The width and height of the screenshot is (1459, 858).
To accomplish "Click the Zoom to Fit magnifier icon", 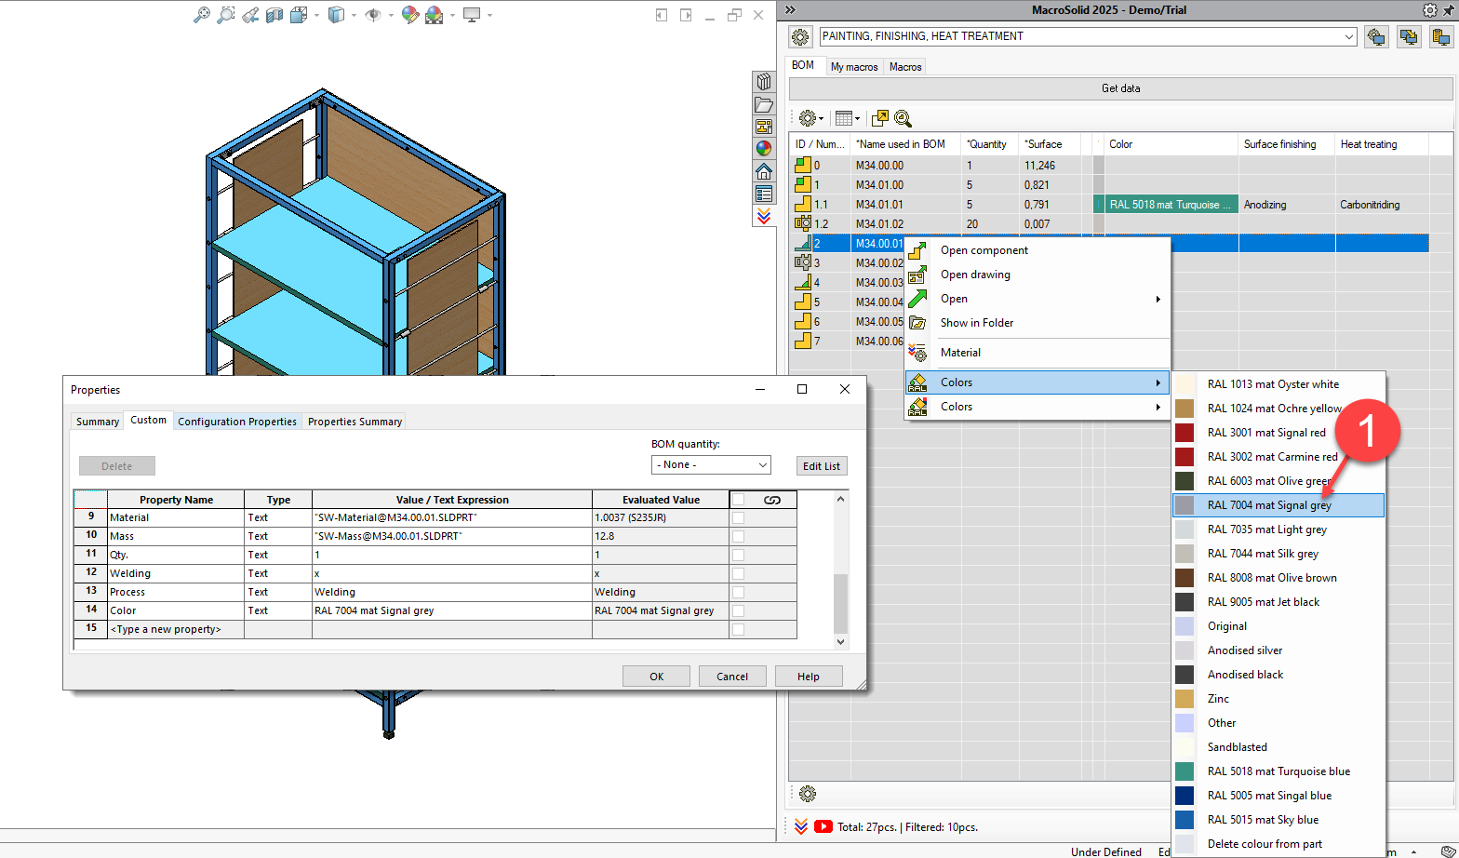I will pyautogui.click(x=201, y=15).
